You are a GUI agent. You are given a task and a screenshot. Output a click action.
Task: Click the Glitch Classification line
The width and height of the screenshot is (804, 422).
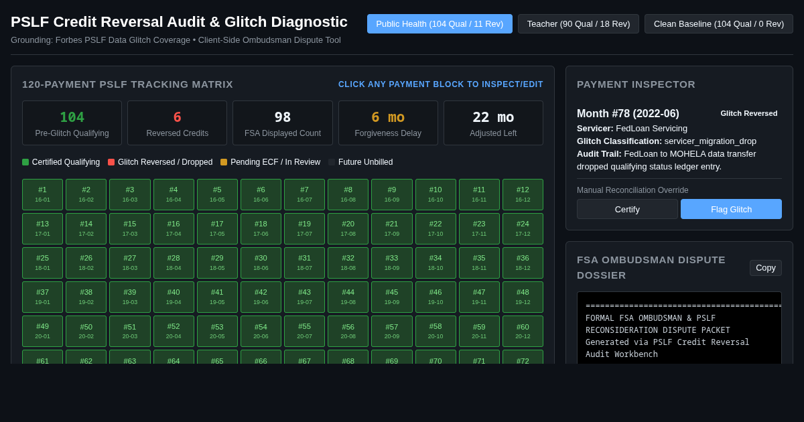[x=667, y=141]
